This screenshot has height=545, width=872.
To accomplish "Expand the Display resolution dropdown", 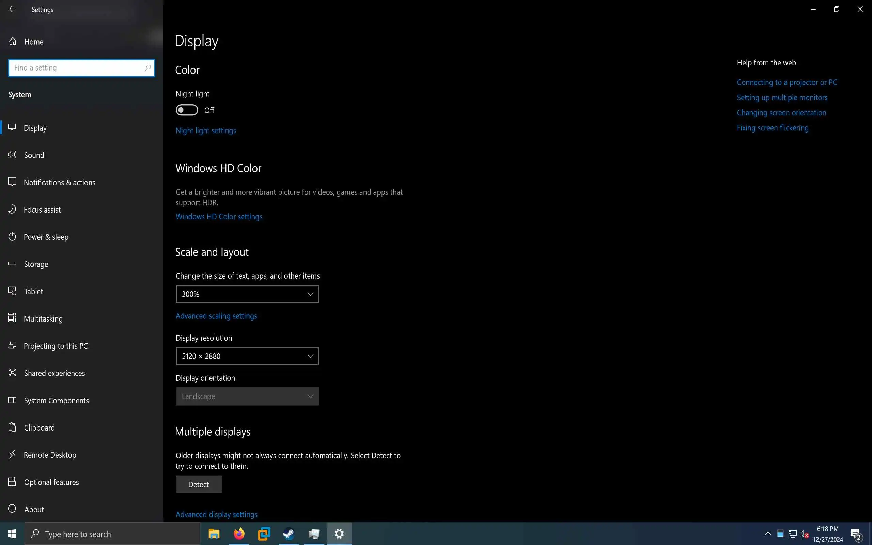I will pos(247,356).
